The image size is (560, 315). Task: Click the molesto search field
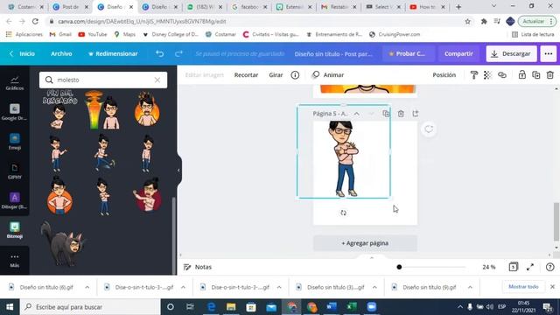[103, 80]
